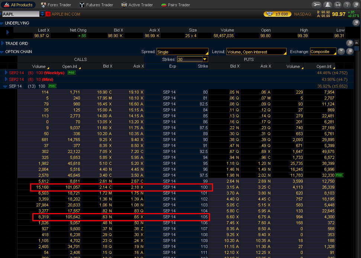361x258 pixels.
Task: Open the help question mark icon
Action: (347, 5)
